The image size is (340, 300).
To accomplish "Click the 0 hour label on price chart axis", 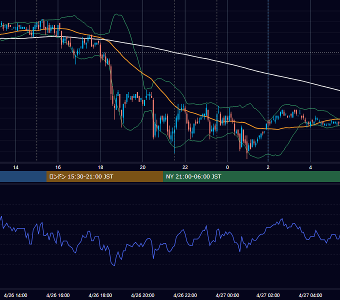I will tap(227, 167).
